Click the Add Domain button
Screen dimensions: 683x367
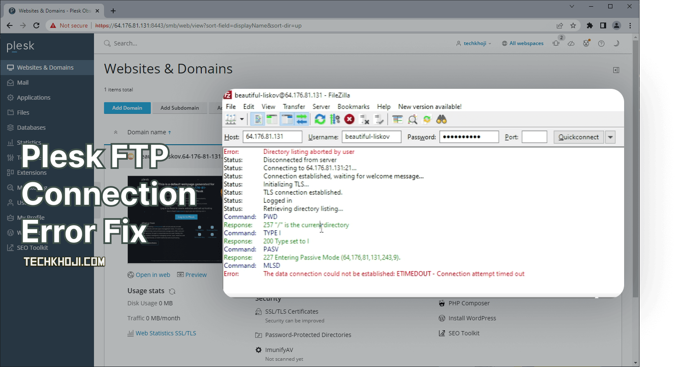pyautogui.click(x=127, y=108)
